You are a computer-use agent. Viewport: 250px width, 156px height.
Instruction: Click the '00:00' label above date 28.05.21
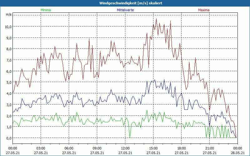(x=237, y=149)
